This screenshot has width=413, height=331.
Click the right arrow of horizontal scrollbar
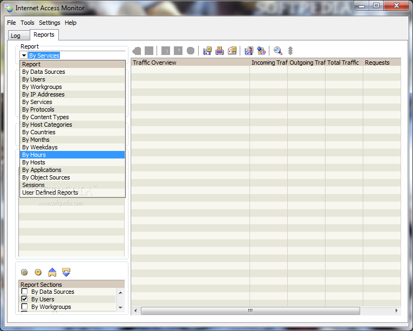pyautogui.click(x=397, y=311)
